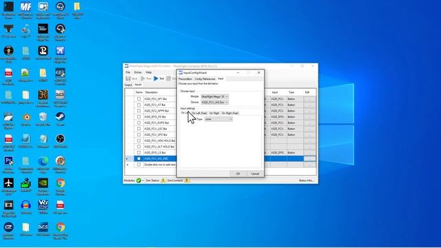The width and height of the screenshot is (441, 248).
Task: Switch to the Config References tab
Action: (205, 79)
